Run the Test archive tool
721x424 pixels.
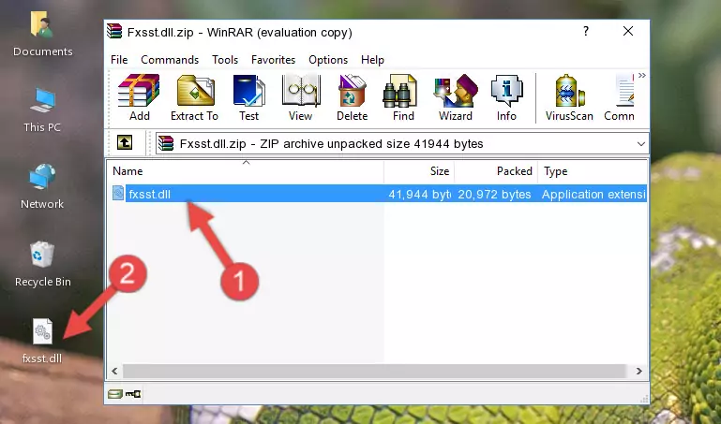(x=248, y=97)
